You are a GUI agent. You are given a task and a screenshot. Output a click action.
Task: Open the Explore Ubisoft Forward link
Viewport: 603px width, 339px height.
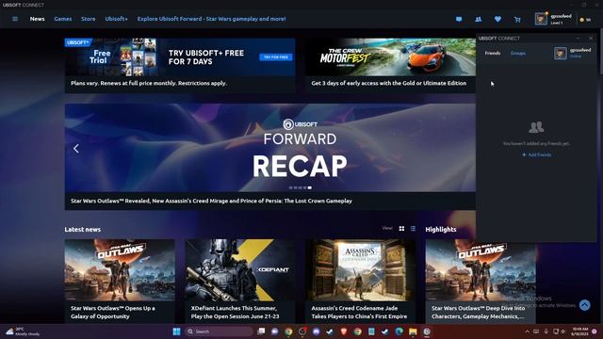211,19
